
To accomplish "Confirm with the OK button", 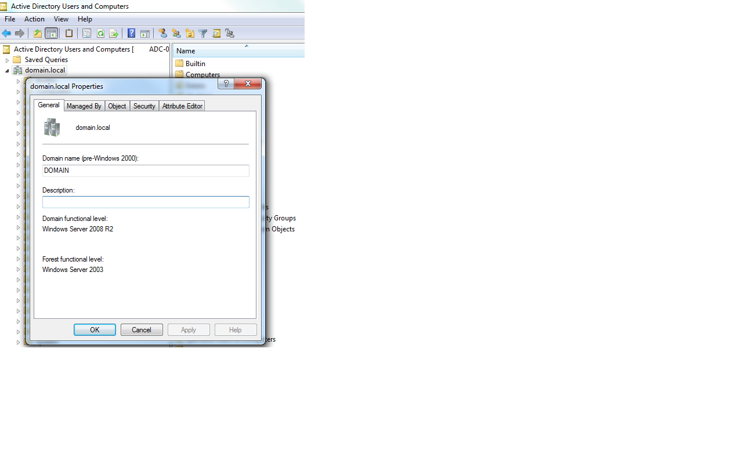I will 95,329.
